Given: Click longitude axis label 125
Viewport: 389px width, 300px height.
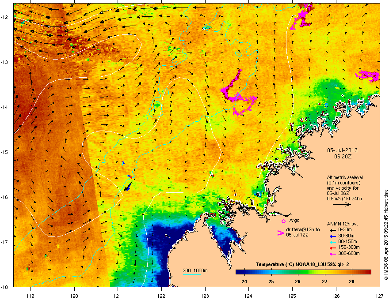Looking at the screenshot, I should click(x=292, y=296).
